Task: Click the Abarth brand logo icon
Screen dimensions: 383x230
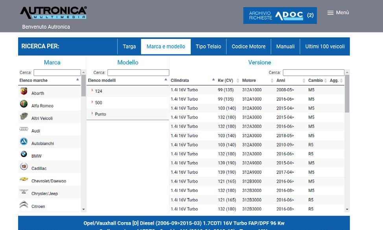Action: [x=24, y=91]
